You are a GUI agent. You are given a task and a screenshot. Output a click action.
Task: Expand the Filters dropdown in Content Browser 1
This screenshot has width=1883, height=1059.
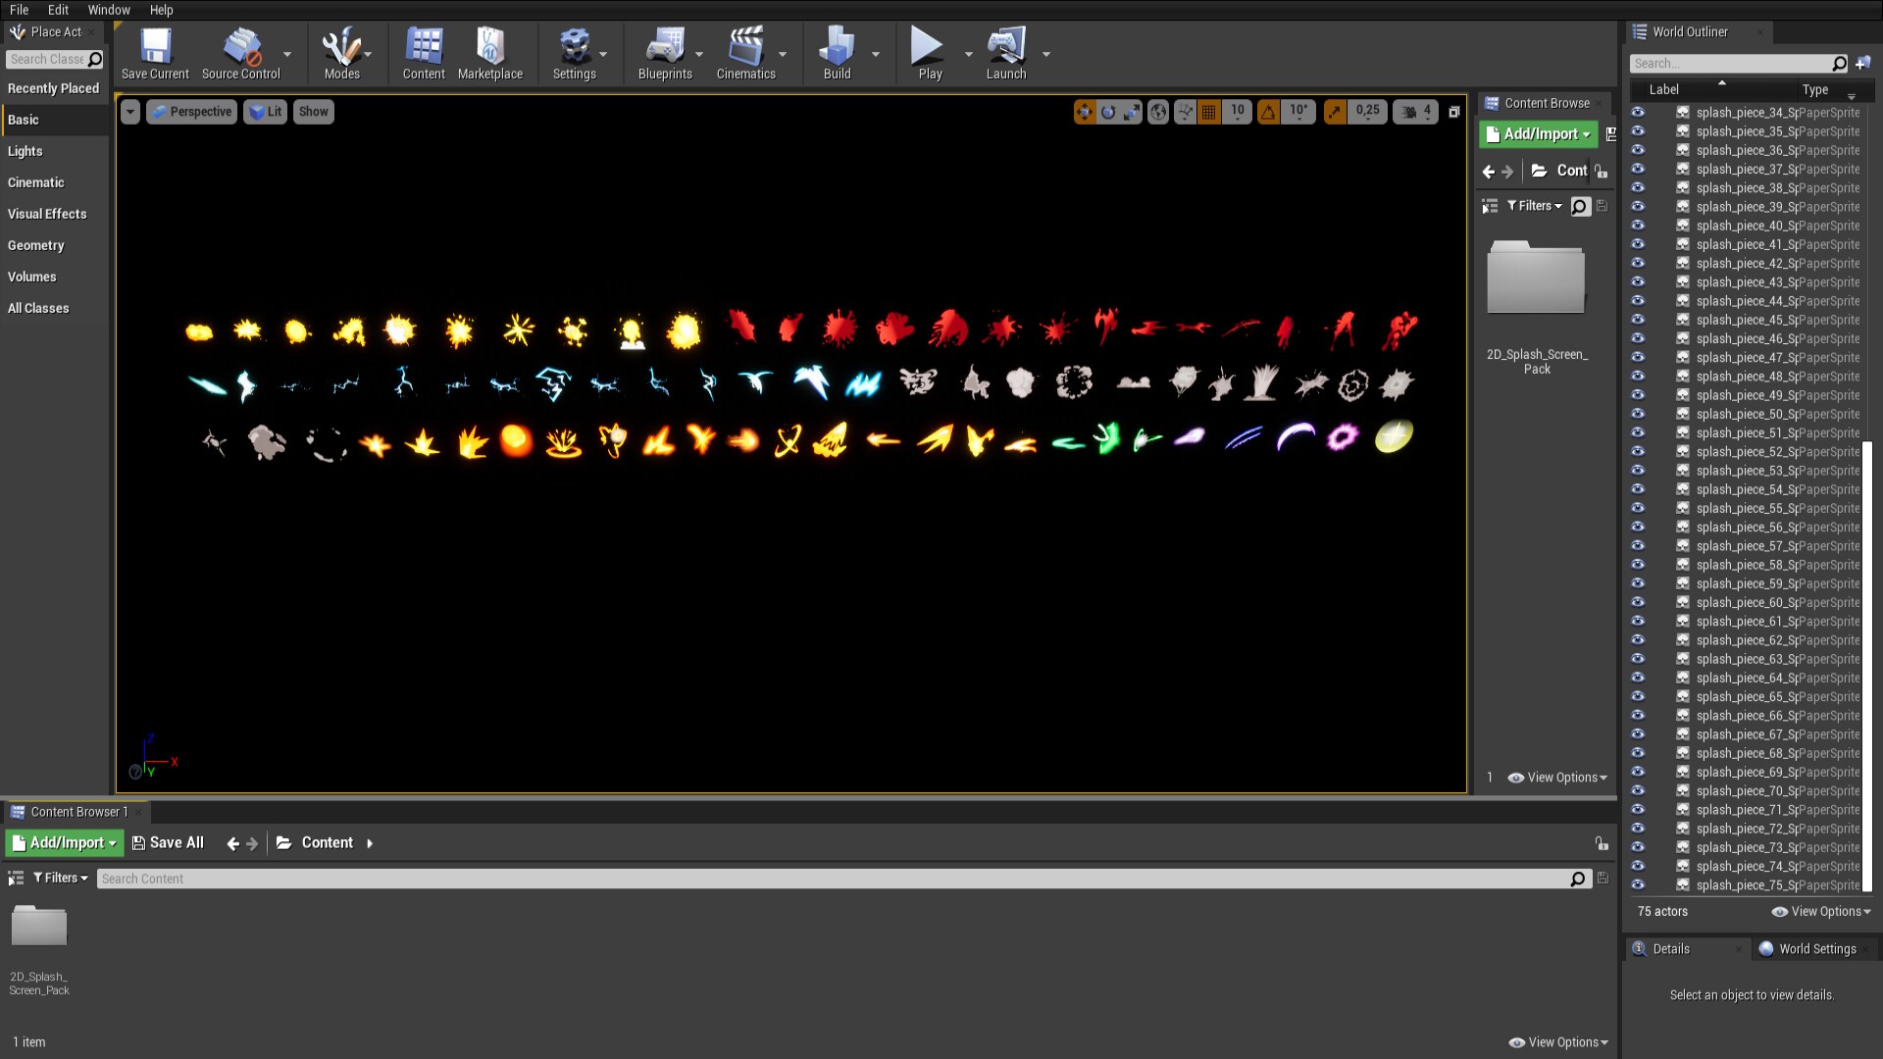(61, 878)
